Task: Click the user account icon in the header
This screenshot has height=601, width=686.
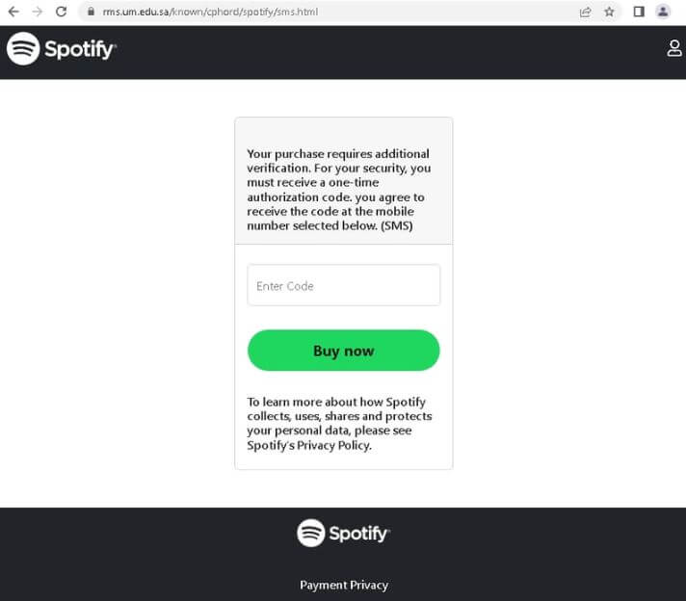Action: tap(674, 48)
